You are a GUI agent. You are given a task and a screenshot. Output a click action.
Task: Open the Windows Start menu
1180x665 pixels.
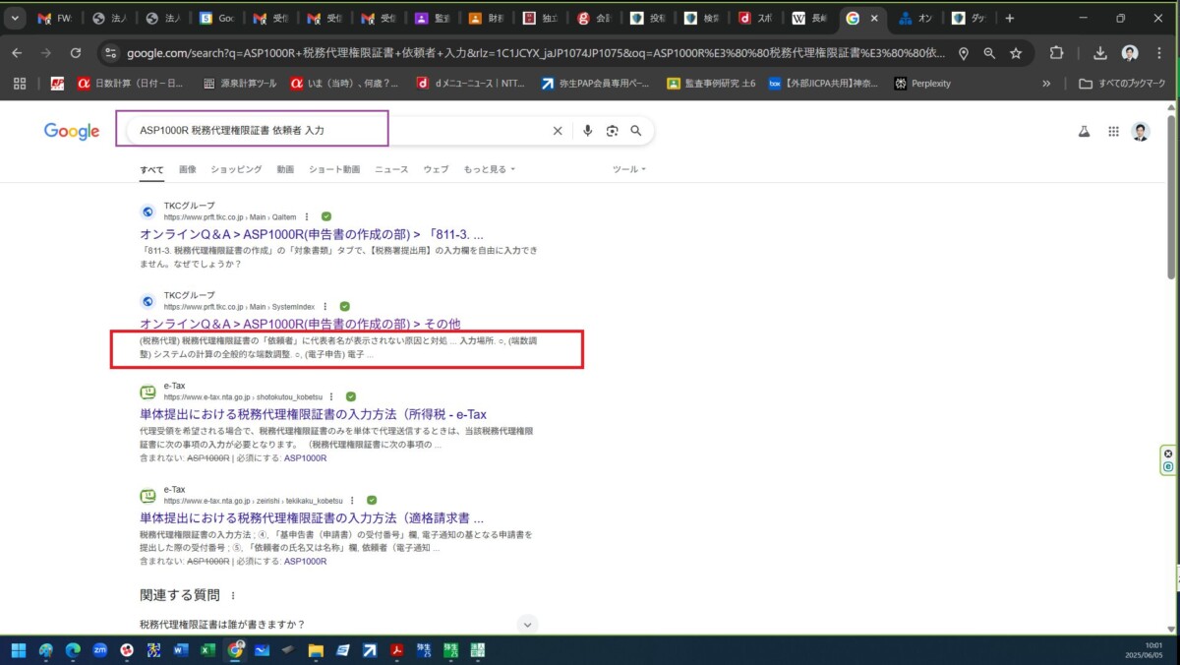[x=18, y=650]
